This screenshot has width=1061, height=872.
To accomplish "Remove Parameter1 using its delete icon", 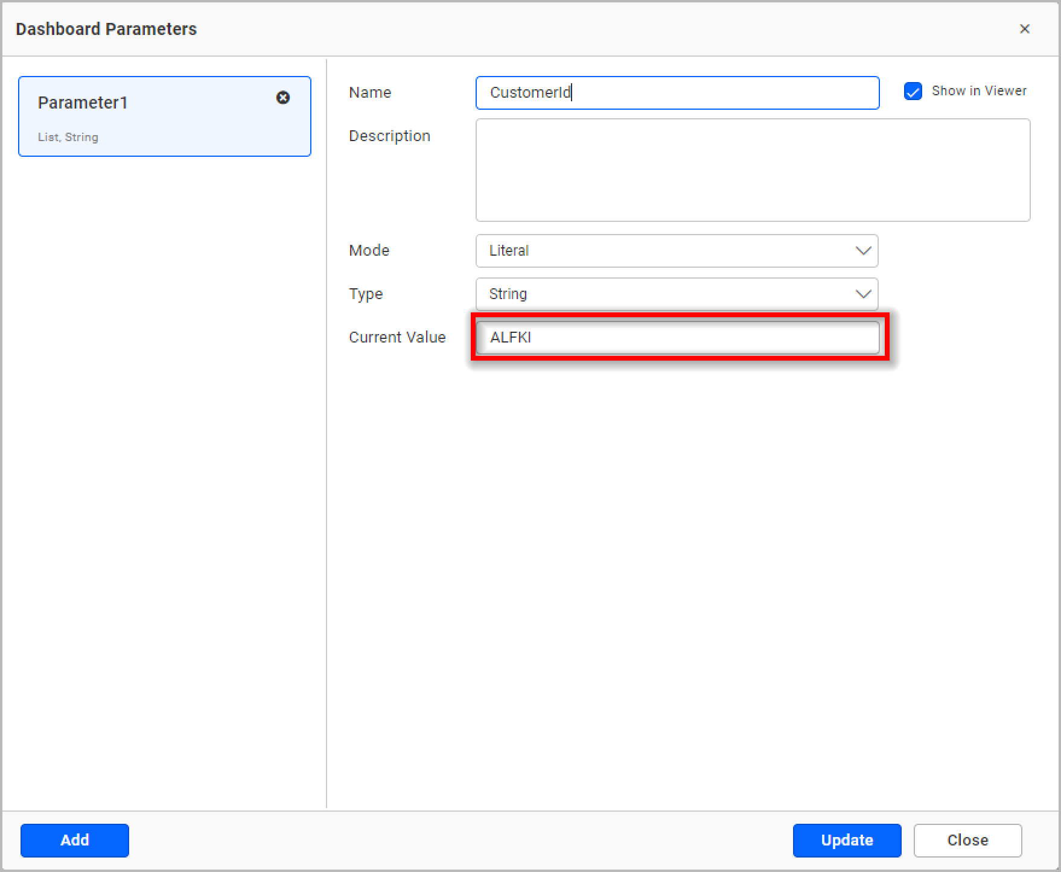I will pyautogui.click(x=284, y=98).
